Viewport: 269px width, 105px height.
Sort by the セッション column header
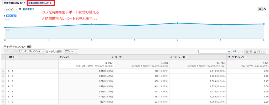pyautogui.click(x=64, y=57)
